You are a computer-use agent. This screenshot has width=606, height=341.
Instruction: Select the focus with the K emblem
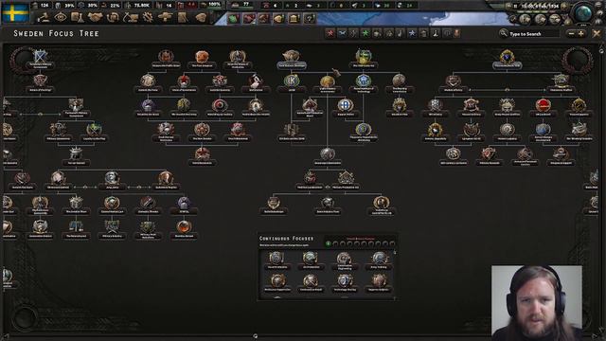292,81
